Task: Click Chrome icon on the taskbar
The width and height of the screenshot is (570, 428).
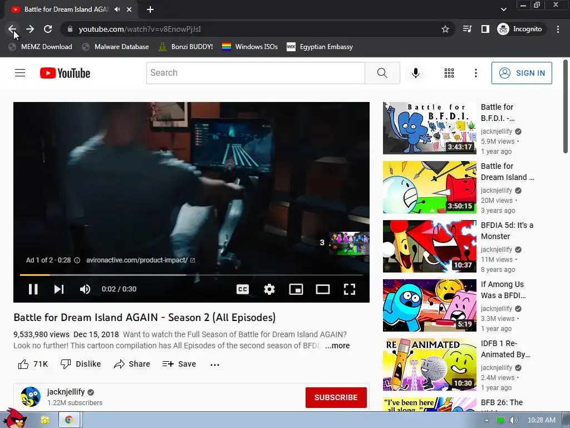Action: (x=68, y=420)
